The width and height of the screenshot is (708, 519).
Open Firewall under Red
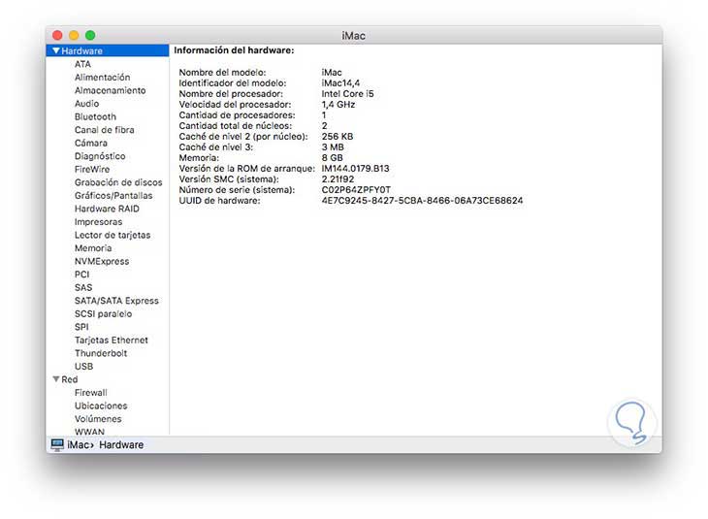tap(91, 393)
